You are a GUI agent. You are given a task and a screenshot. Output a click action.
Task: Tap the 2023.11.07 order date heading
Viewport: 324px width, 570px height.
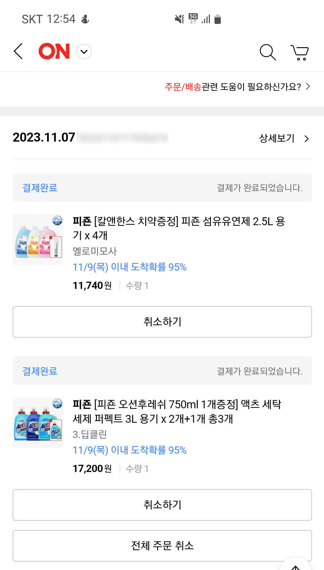tap(44, 137)
